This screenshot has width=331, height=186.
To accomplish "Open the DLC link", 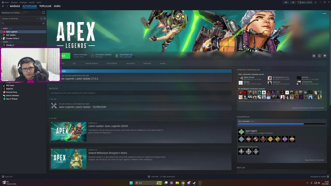I will coord(74,63).
